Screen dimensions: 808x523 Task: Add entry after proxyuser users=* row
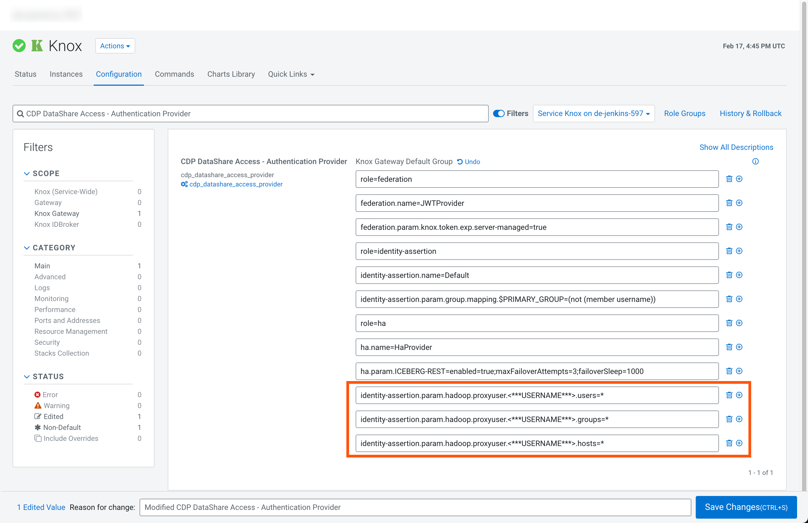(x=739, y=395)
